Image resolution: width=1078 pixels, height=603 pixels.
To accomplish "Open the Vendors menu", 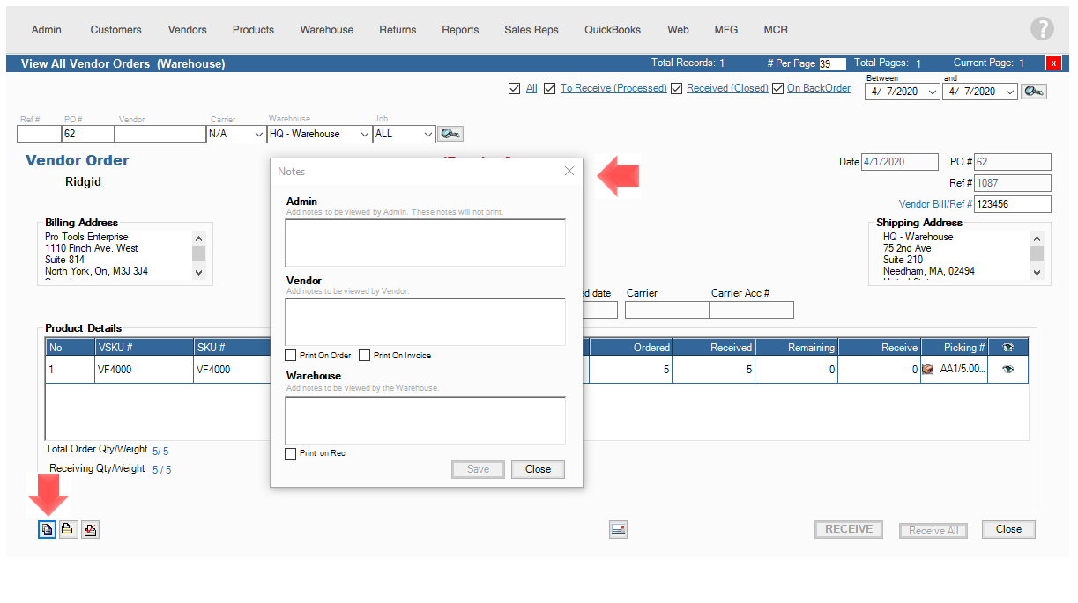I will (187, 30).
